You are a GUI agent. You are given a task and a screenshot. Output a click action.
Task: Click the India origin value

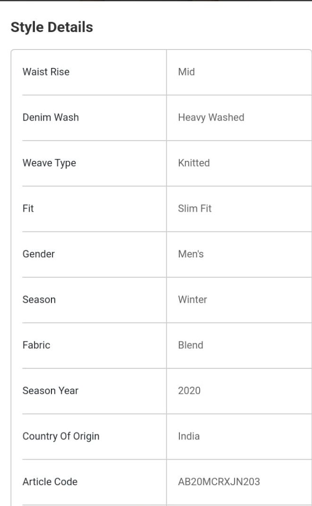click(x=189, y=436)
